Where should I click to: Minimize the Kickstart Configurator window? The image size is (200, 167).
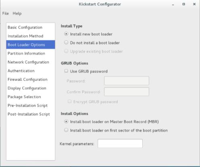click(x=173, y=4)
